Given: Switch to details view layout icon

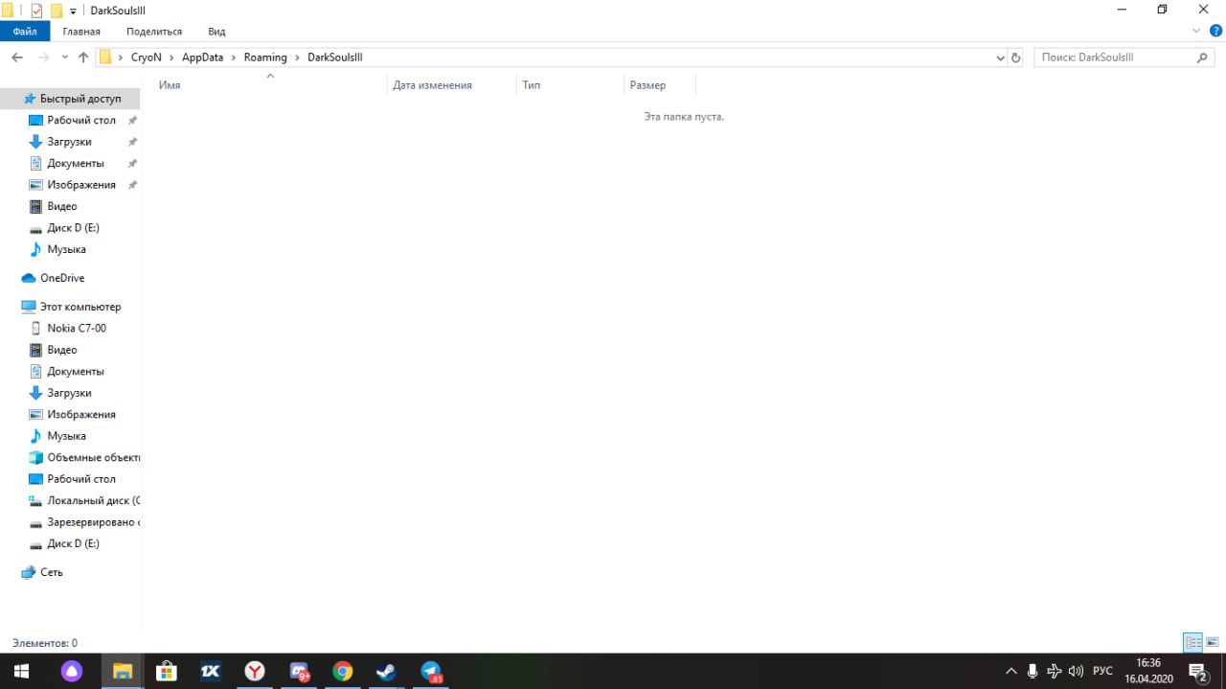Looking at the screenshot, I should (x=1192, y=642).
